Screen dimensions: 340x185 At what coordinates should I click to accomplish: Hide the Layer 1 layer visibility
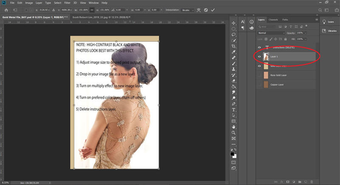click(259, 57)
